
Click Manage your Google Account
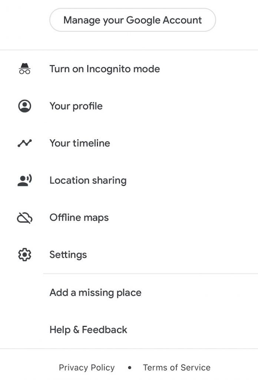click(x=133, y=20)
